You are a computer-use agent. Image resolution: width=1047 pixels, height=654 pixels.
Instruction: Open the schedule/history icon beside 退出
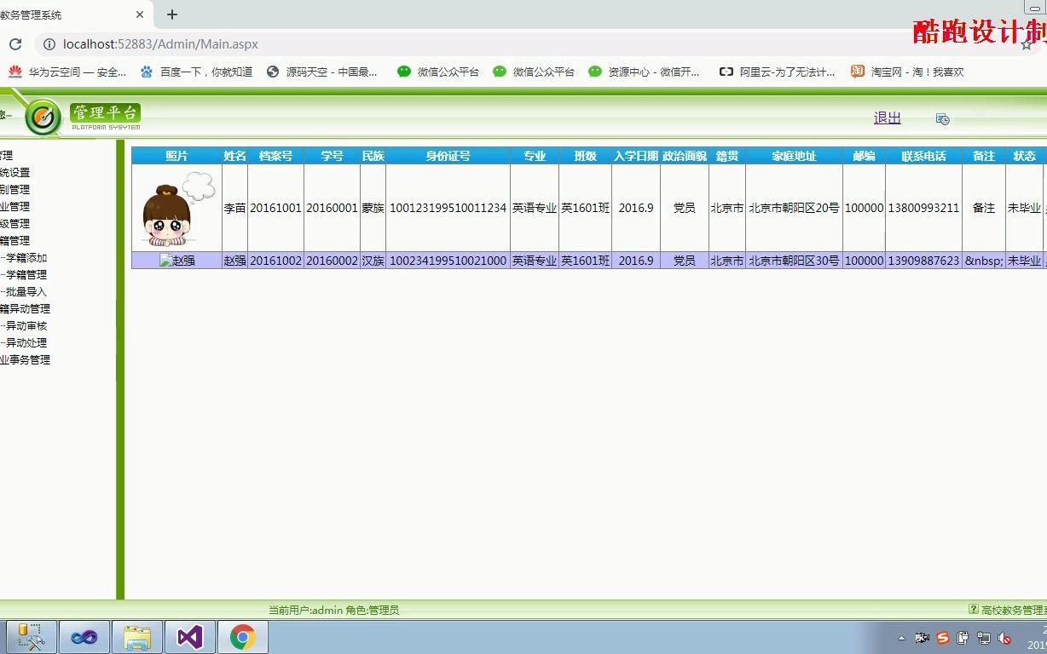(x=941, y=119)
